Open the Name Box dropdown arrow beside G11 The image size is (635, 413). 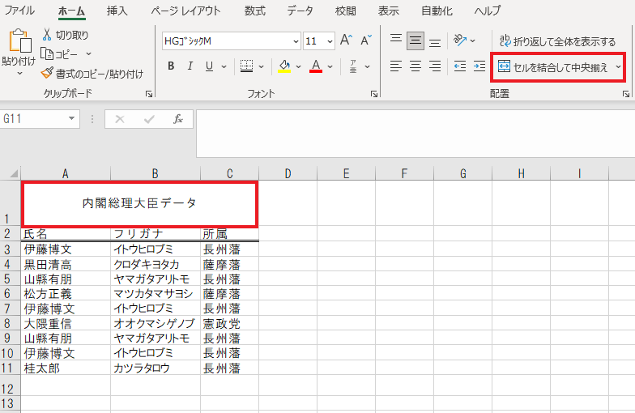(x=73, y=119)
